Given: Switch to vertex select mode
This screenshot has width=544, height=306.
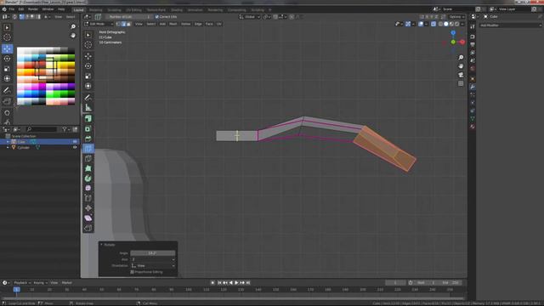Looking at the screenshot, I should coord(119,24).
